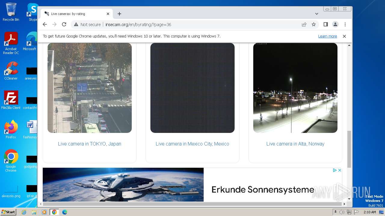Click the 2:10 AM taskbar clock
The width and height of the screenshot is (385, 216).
[370, 212]
